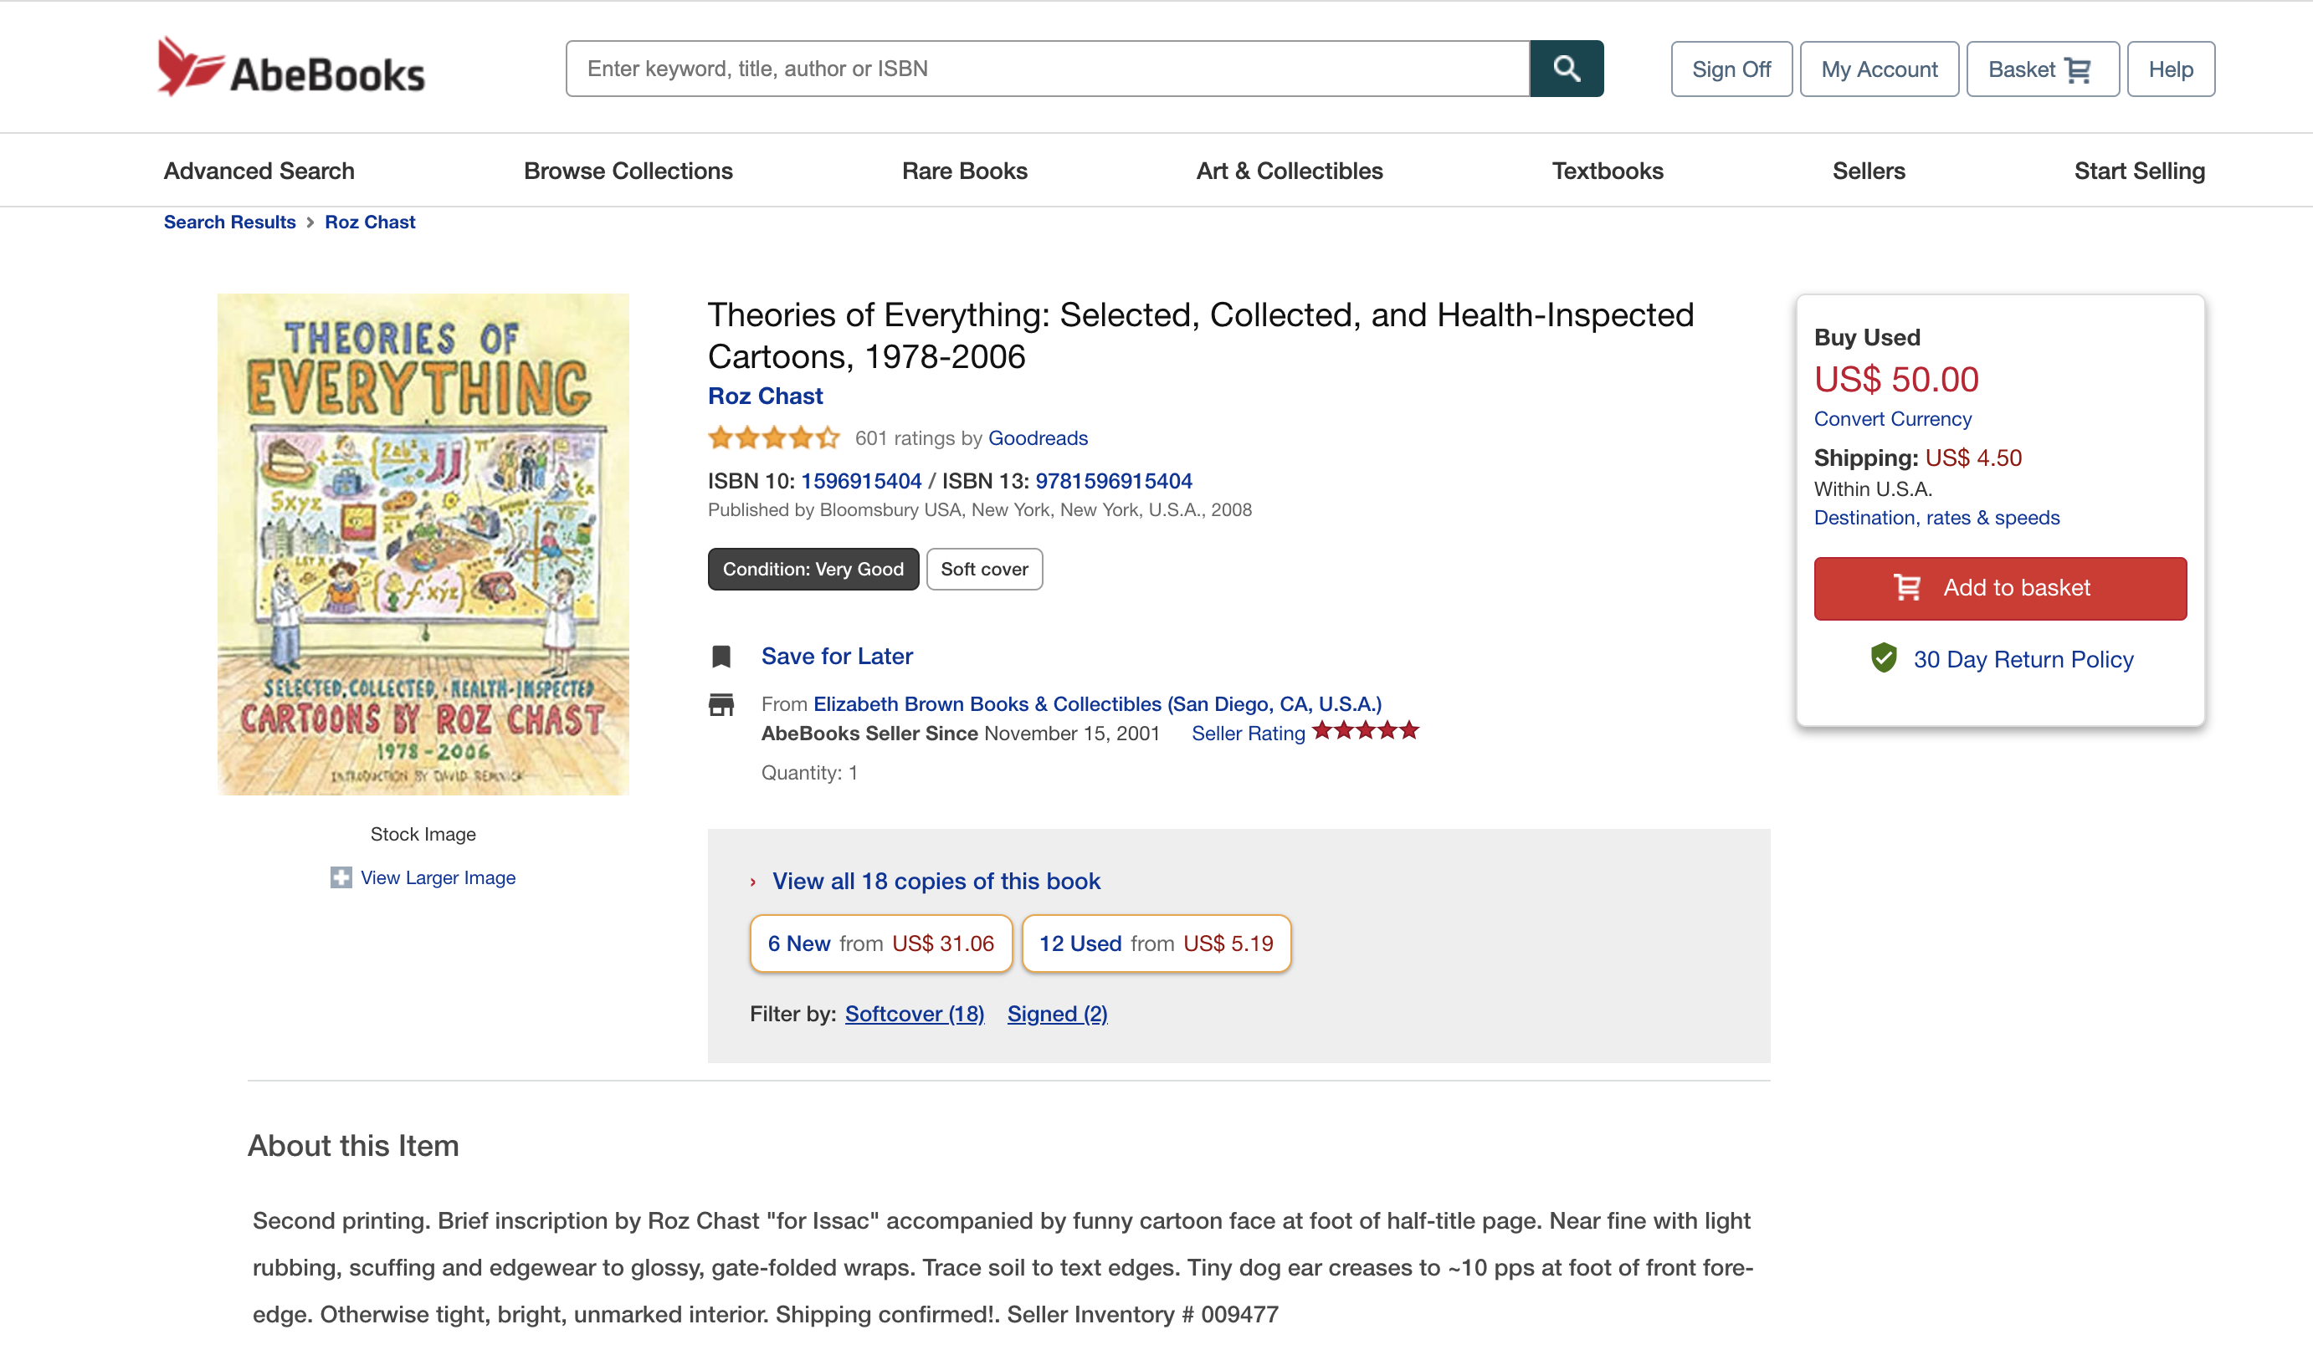Viewport: 2313px width, 1355px height.
Task: Open the Basket cart button
Action: (x=2041, y=69)
